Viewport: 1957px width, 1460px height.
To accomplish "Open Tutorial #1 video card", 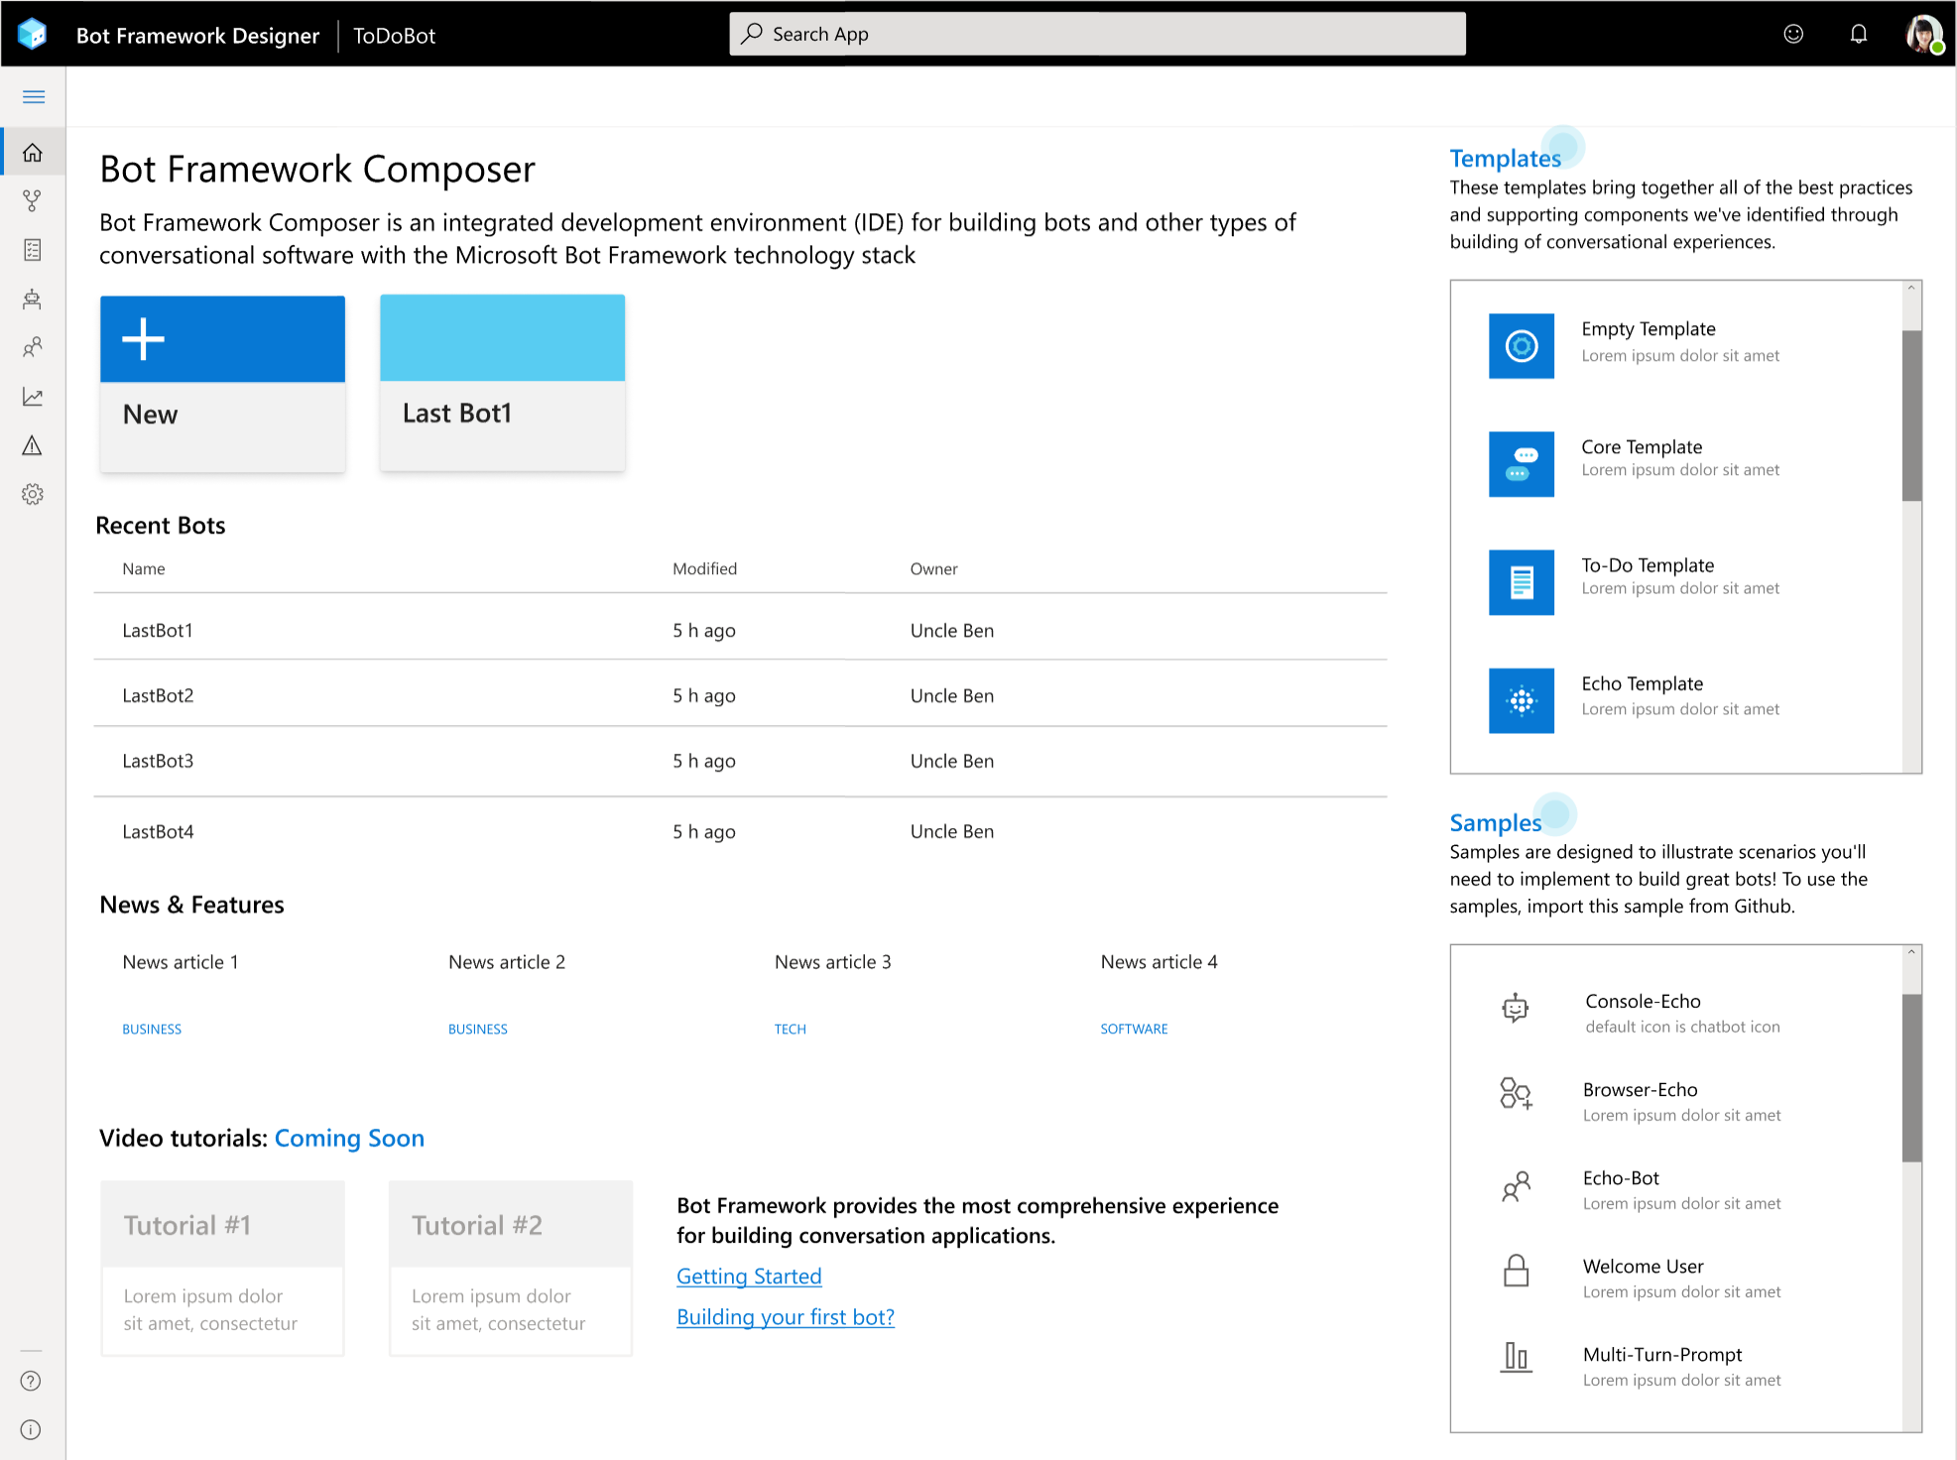I will click(222, 1268).
